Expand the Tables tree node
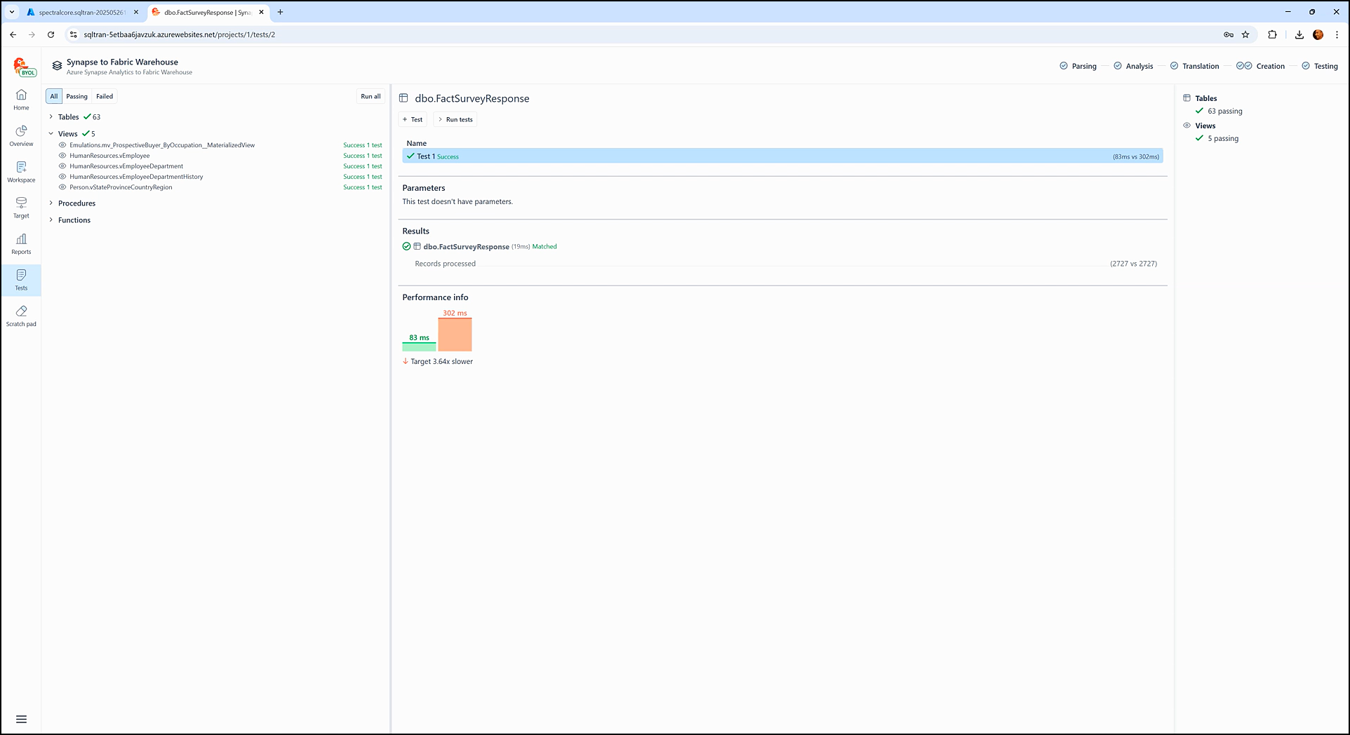The image size is (1350, 735). 51,117
